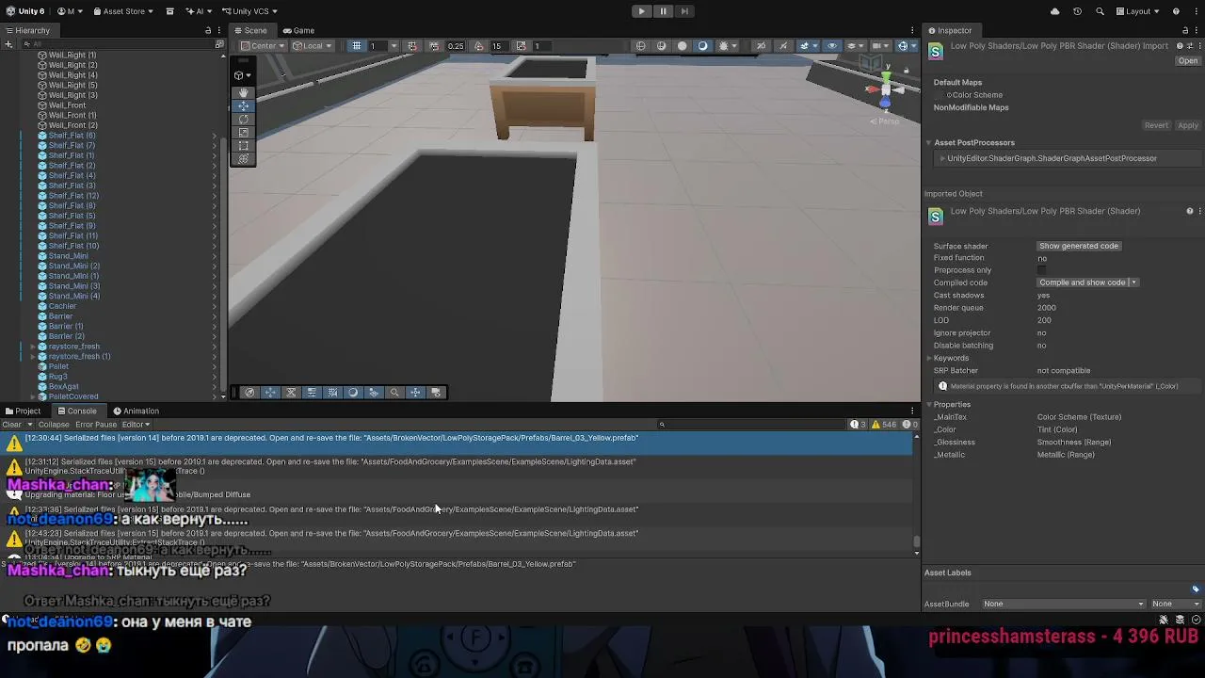The height and width of the screenshot is (678, 1205).
Task: Click the Step frame button
Action: [684, 11]
